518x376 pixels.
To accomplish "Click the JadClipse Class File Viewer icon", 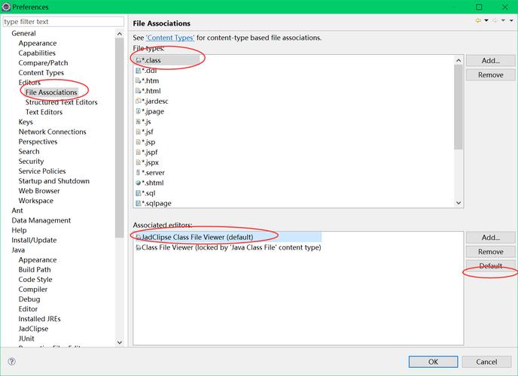I will pyautogui.click(x=139, y=237).
